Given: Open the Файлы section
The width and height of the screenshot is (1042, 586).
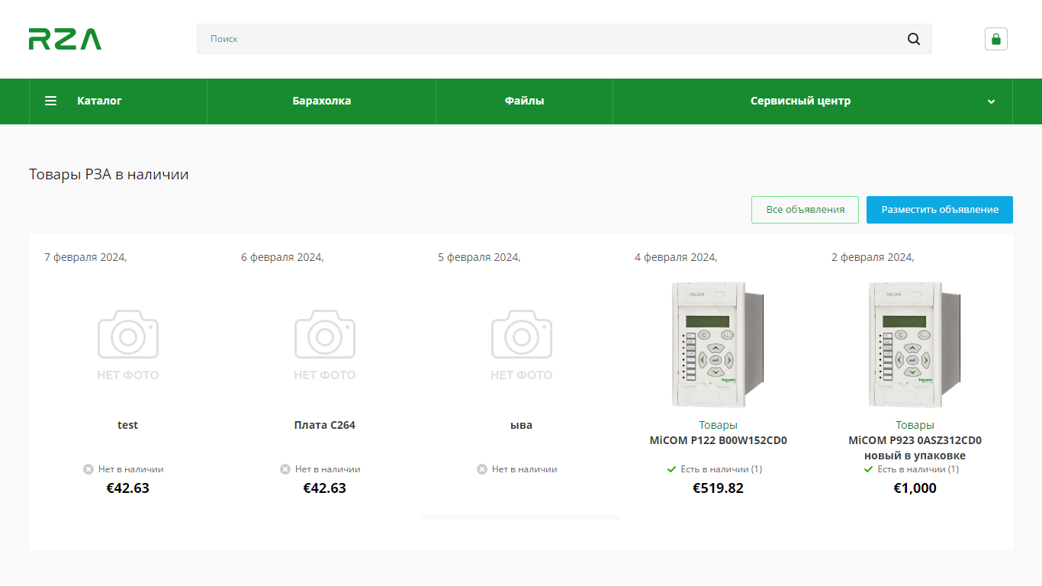Looking at the screenshot, I should [524, 101].
